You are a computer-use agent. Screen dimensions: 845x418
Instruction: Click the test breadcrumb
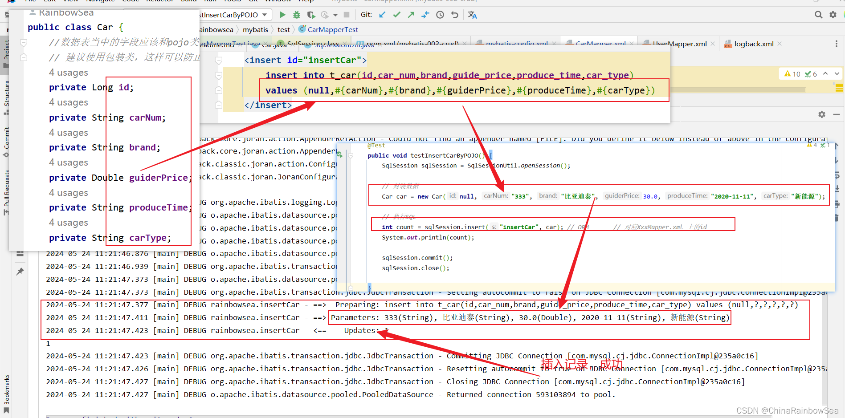click(x=283, y=29)
